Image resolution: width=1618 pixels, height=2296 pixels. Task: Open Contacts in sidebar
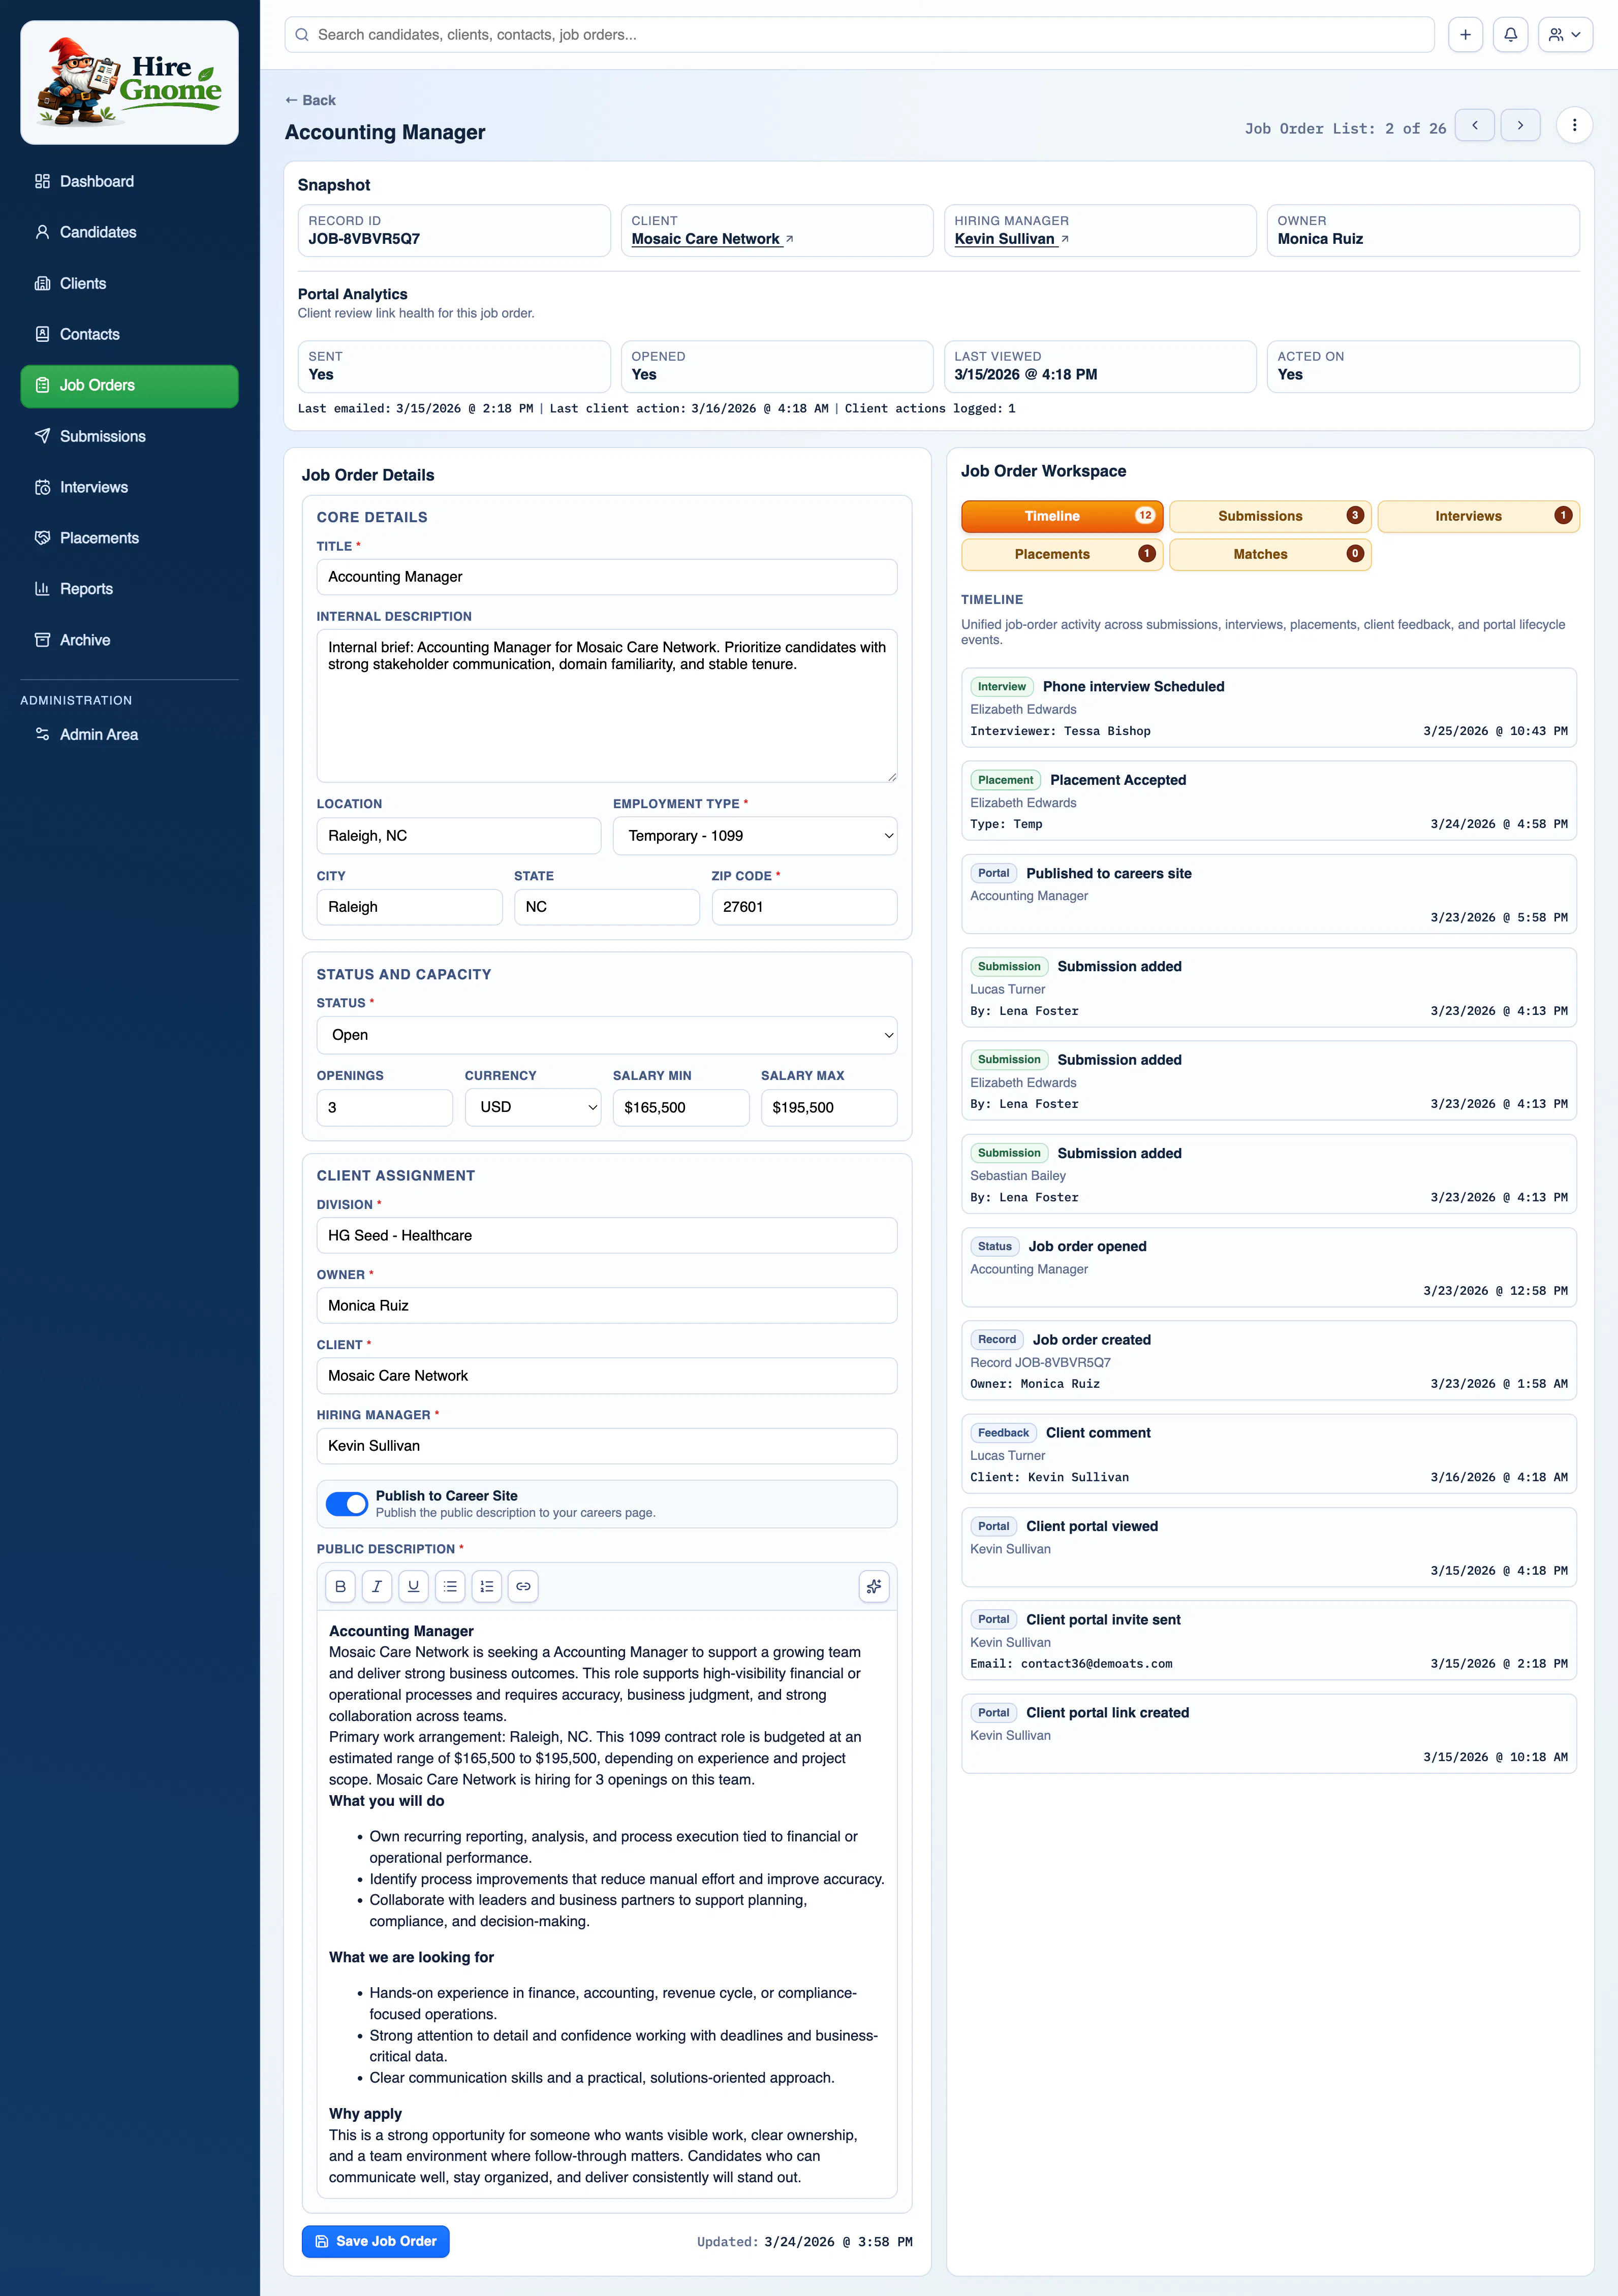(x=129, y=334)
